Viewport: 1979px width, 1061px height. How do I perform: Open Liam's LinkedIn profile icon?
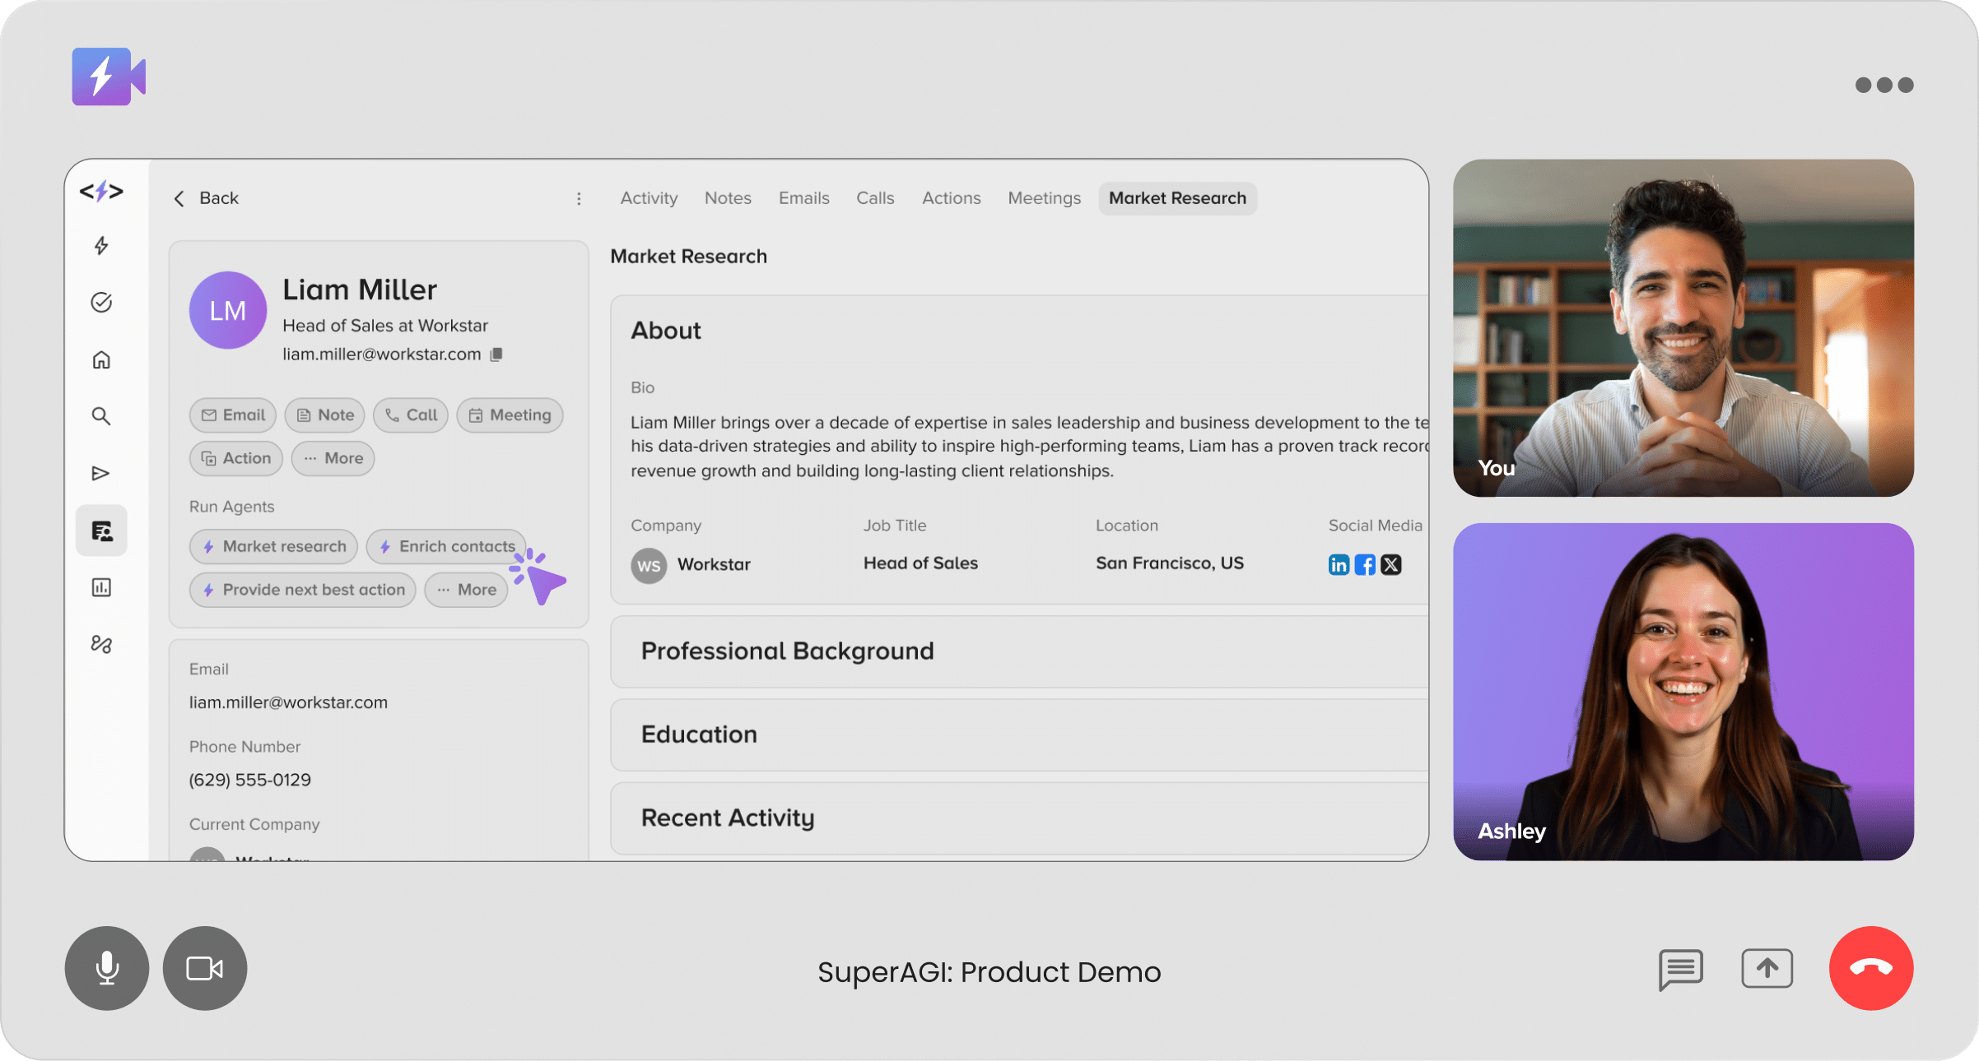click(x=1339, y=564)
